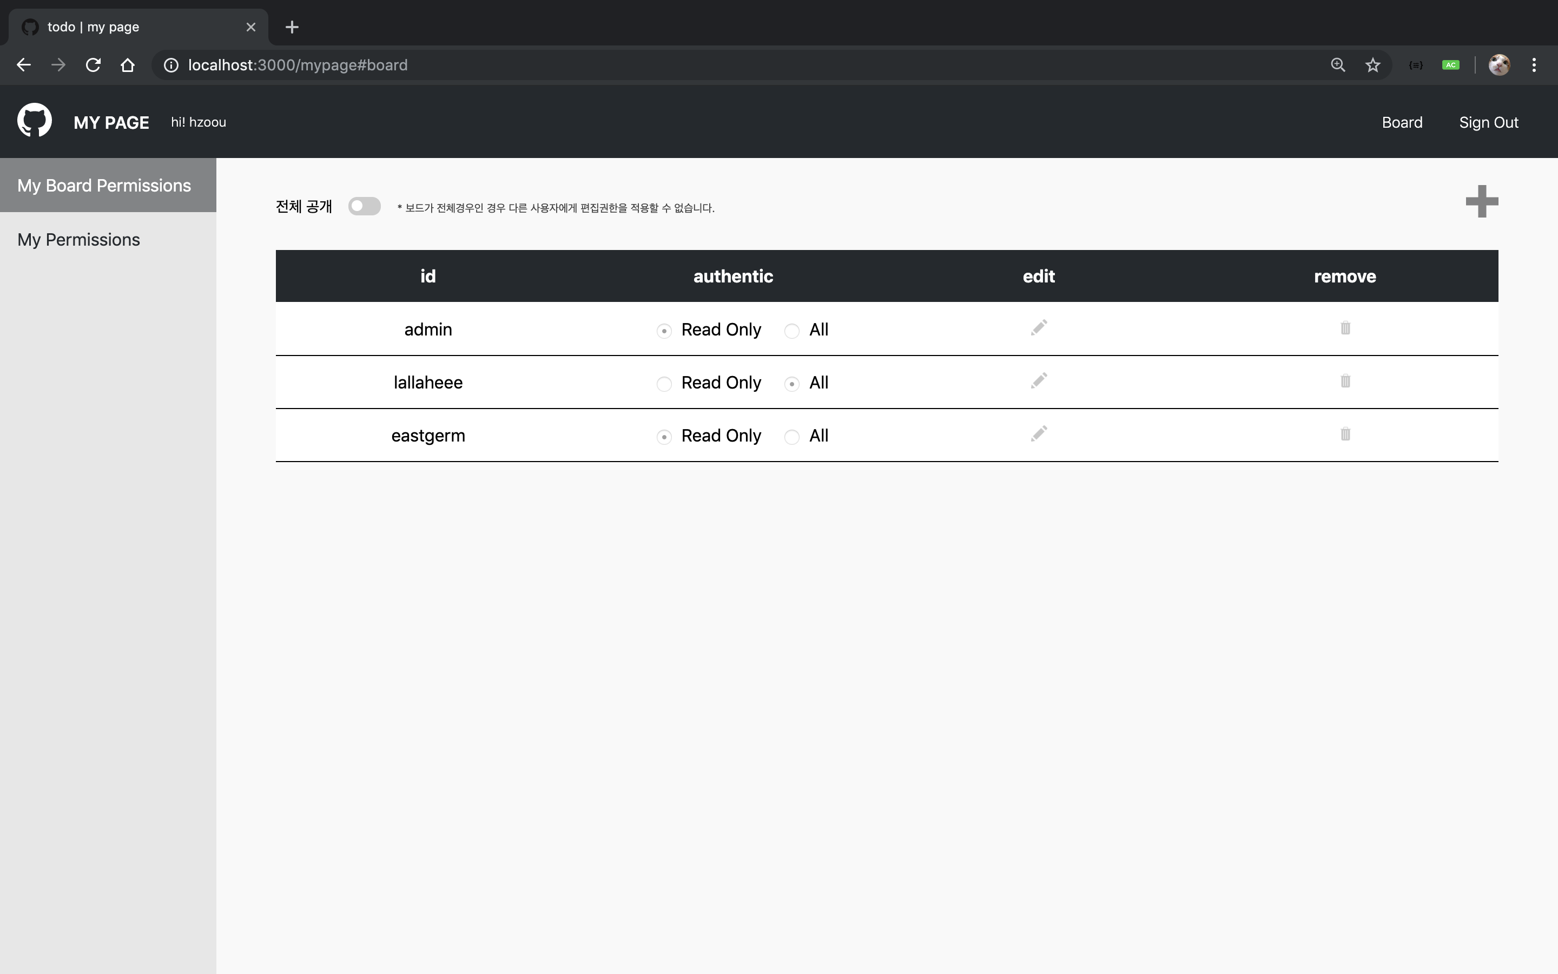Open My Permissions in the sidebar
The image size is (1558, 974).
[x=78, y=240]
